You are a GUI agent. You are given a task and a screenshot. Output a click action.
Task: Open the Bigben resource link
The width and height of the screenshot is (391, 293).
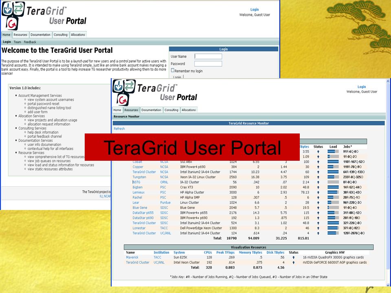click(x=137, y=187)
